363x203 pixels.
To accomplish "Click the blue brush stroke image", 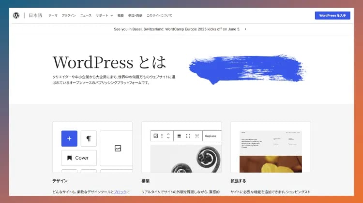I will point(247,69).
